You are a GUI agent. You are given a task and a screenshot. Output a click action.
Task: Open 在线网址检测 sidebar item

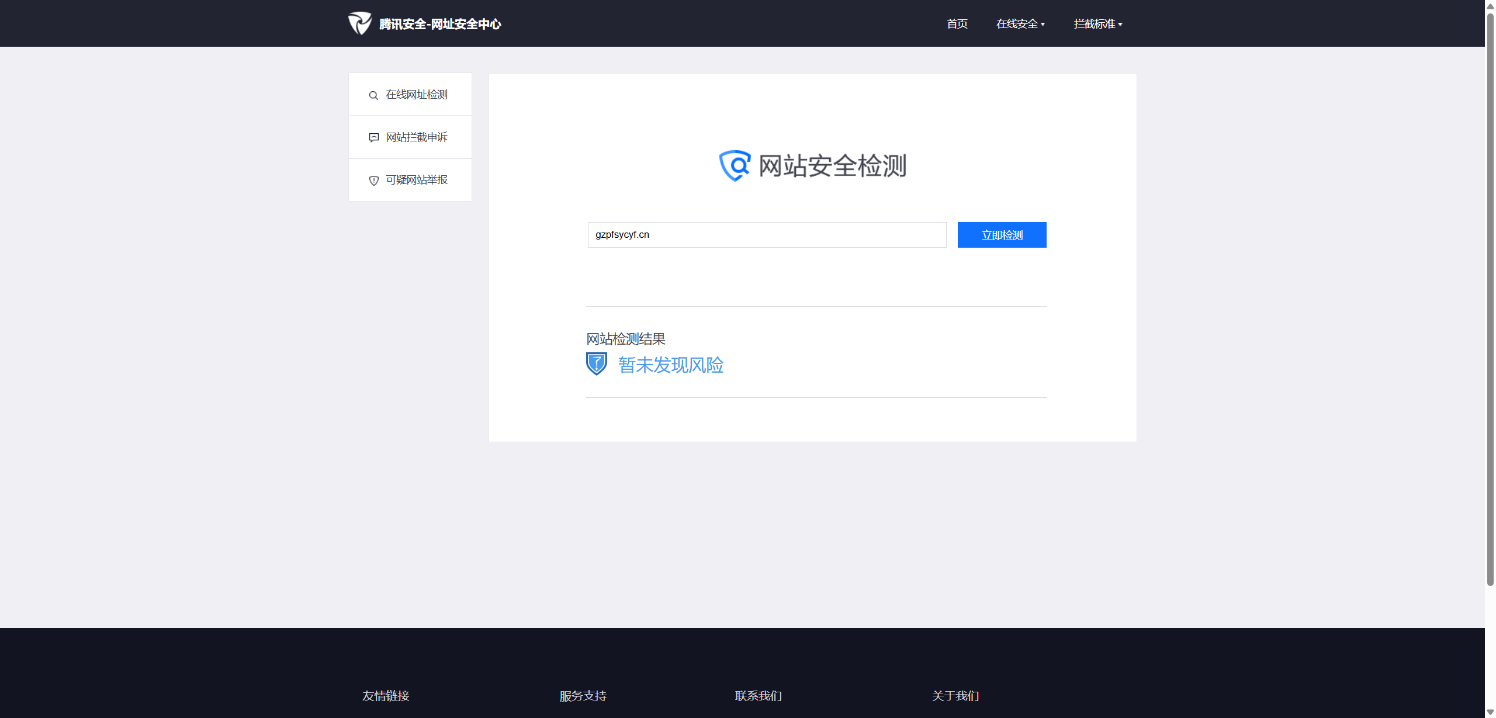[416, 95]
